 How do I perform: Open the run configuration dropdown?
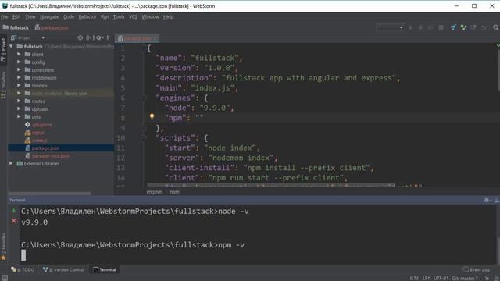click(390, 27)
